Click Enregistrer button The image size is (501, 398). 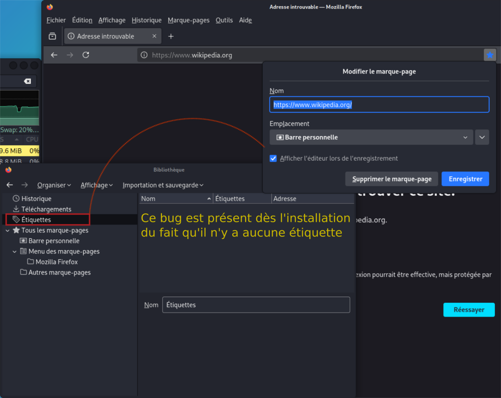click(x=465, y=179)
